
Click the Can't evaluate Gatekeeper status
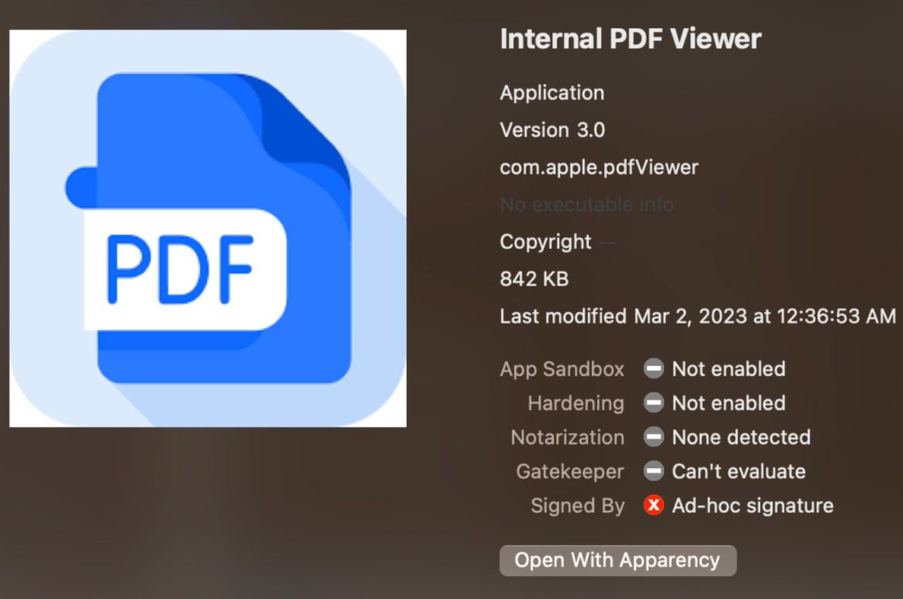click(738, 472)
